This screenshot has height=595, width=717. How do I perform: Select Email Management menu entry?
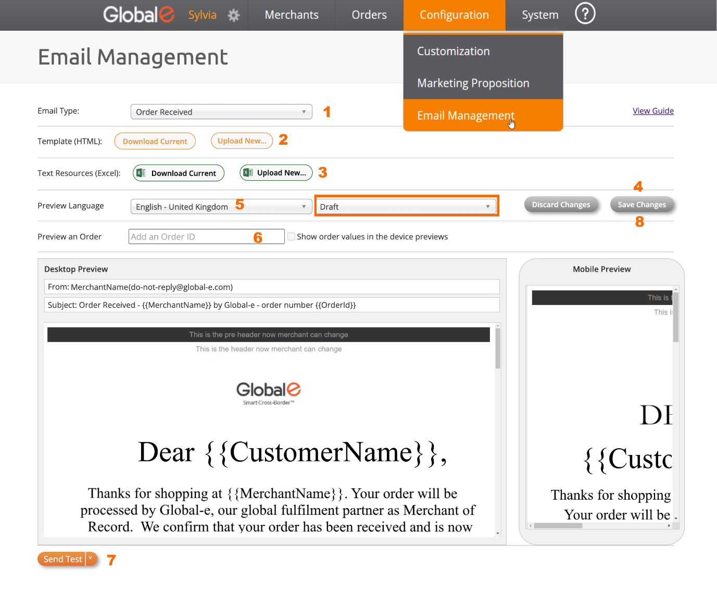(466, 116)
